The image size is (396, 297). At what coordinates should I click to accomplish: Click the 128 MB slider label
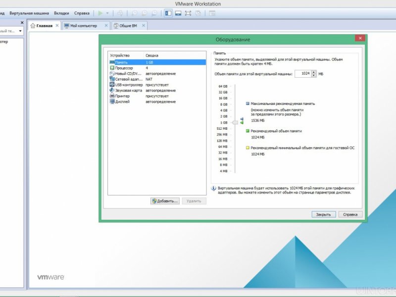pos(222,141)
